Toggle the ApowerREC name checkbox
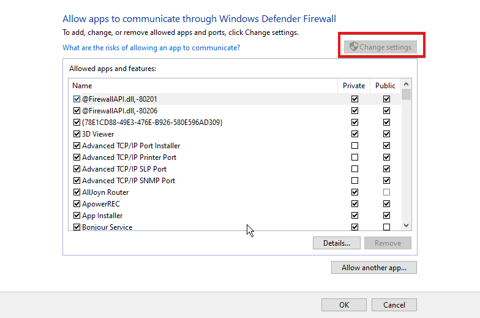The image size is (480, 318). 77,203
